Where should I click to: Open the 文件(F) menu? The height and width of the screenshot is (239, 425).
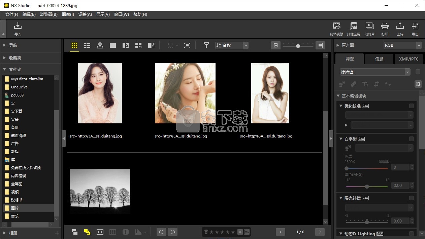[12, 14]
